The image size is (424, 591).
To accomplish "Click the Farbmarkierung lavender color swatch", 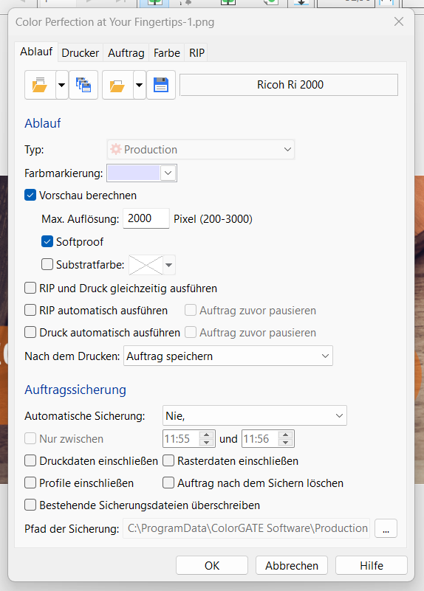I will (x=134, y=173).
